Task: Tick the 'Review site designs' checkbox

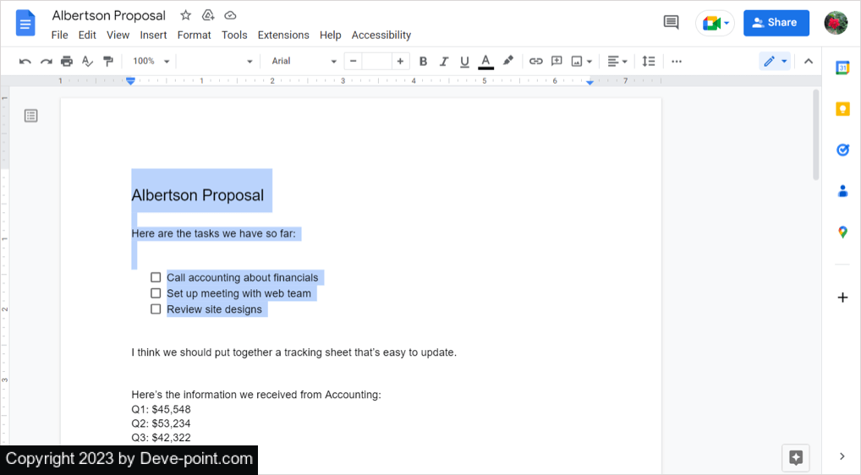Action: (156, 309)
